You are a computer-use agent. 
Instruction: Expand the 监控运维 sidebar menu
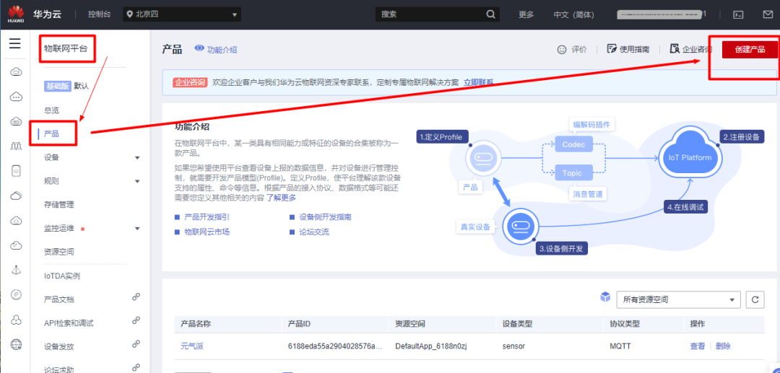pyautogui.click(x=137, y=229)
